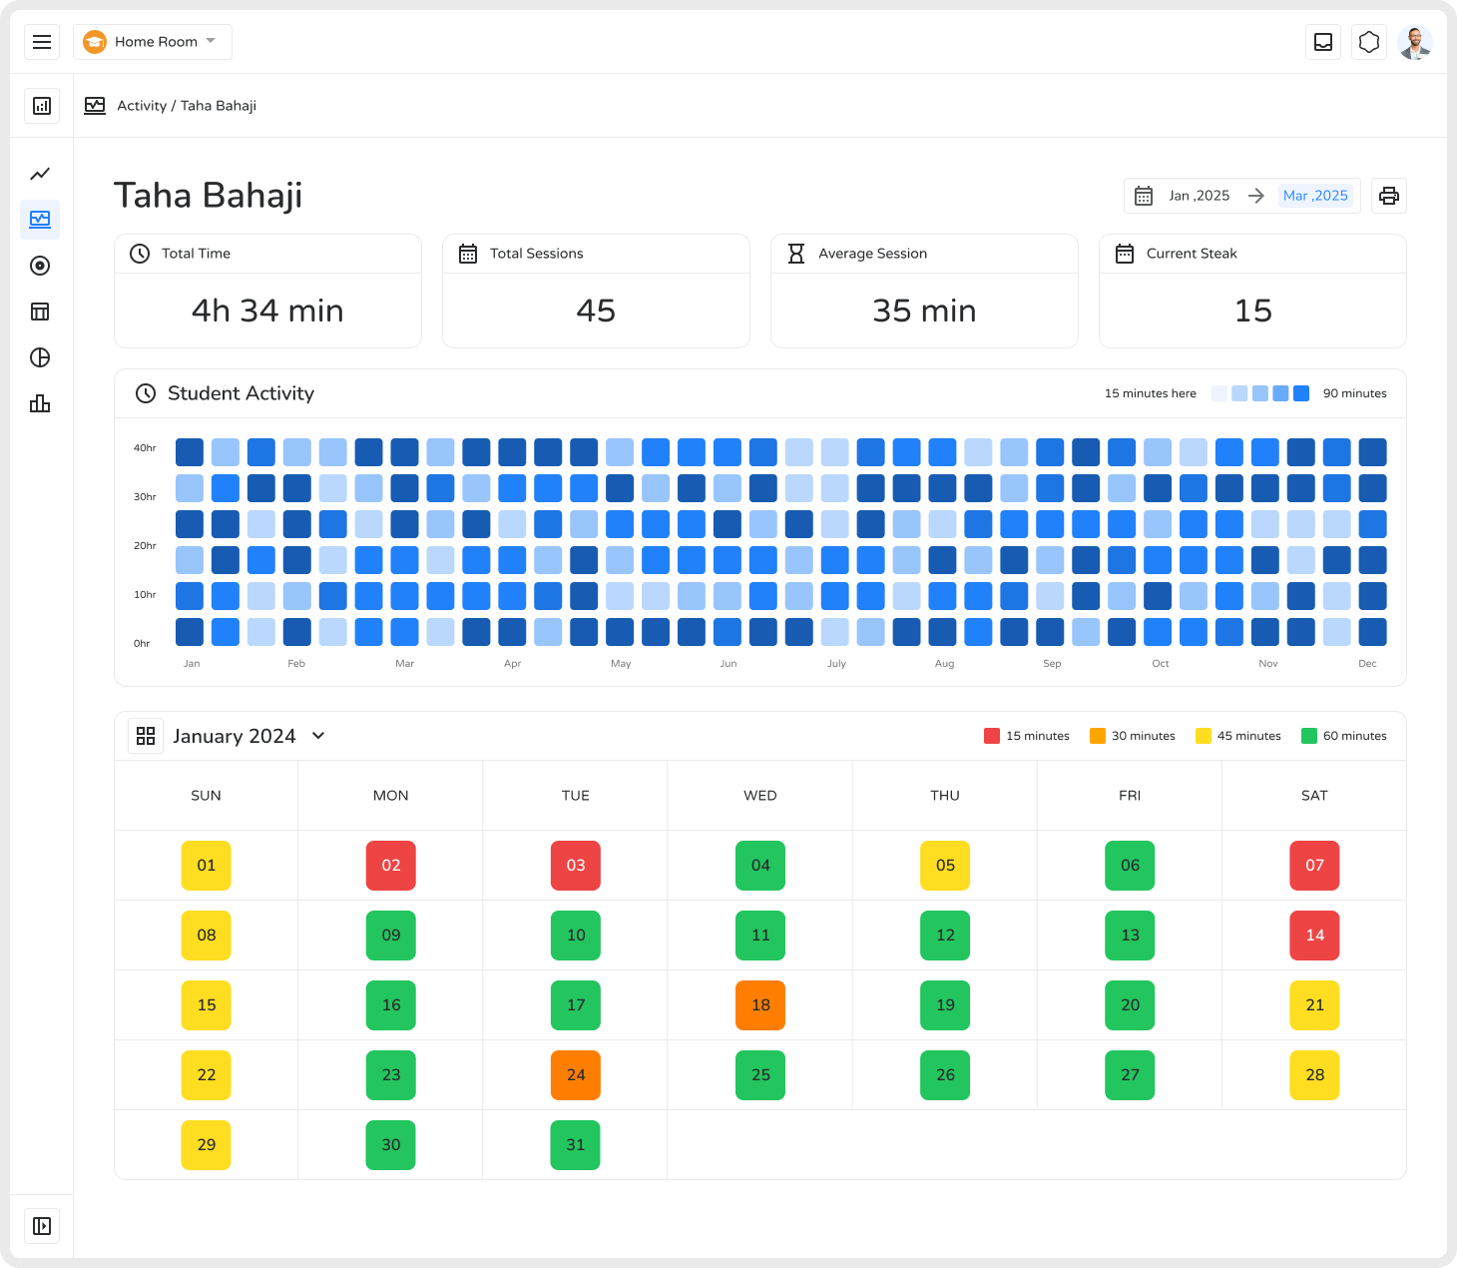Image resolution: width=1457 pixels, height=1268 pixels.
Task: Open the bar chart sidebar icon
Action: point(40,403)
